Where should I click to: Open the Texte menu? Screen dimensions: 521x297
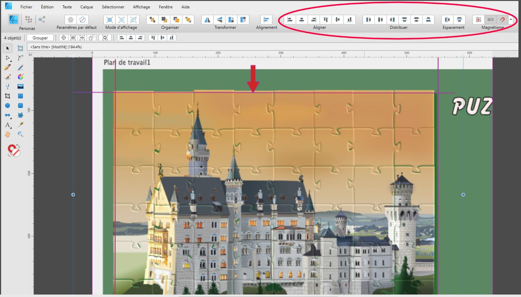coord(67,7)
